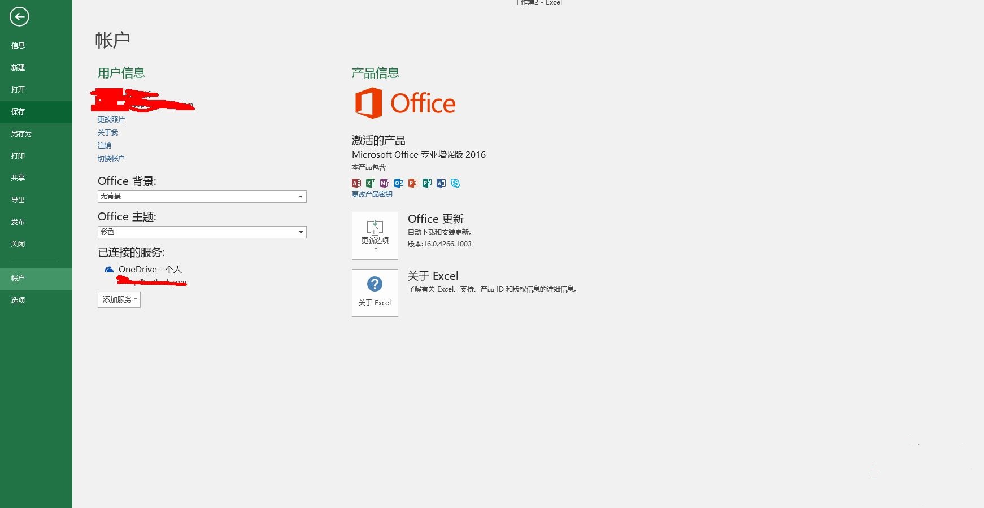Select 共享 in the sidebar
Viewport: 984px width, 508px height.
click(x=36, y=178)
